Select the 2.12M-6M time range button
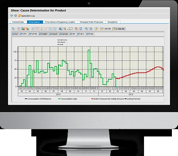178x156 pixels. point(119,29)
